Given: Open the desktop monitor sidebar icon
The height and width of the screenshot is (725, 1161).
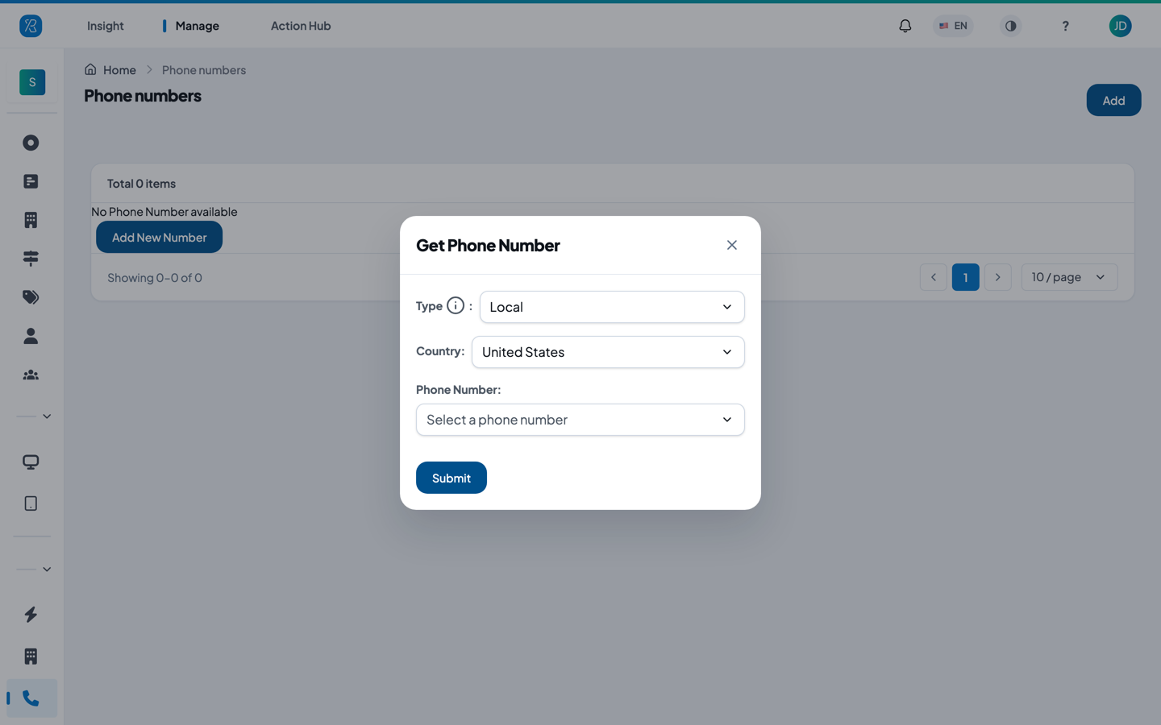Looking at the screenshot, I should click(31, 462).
